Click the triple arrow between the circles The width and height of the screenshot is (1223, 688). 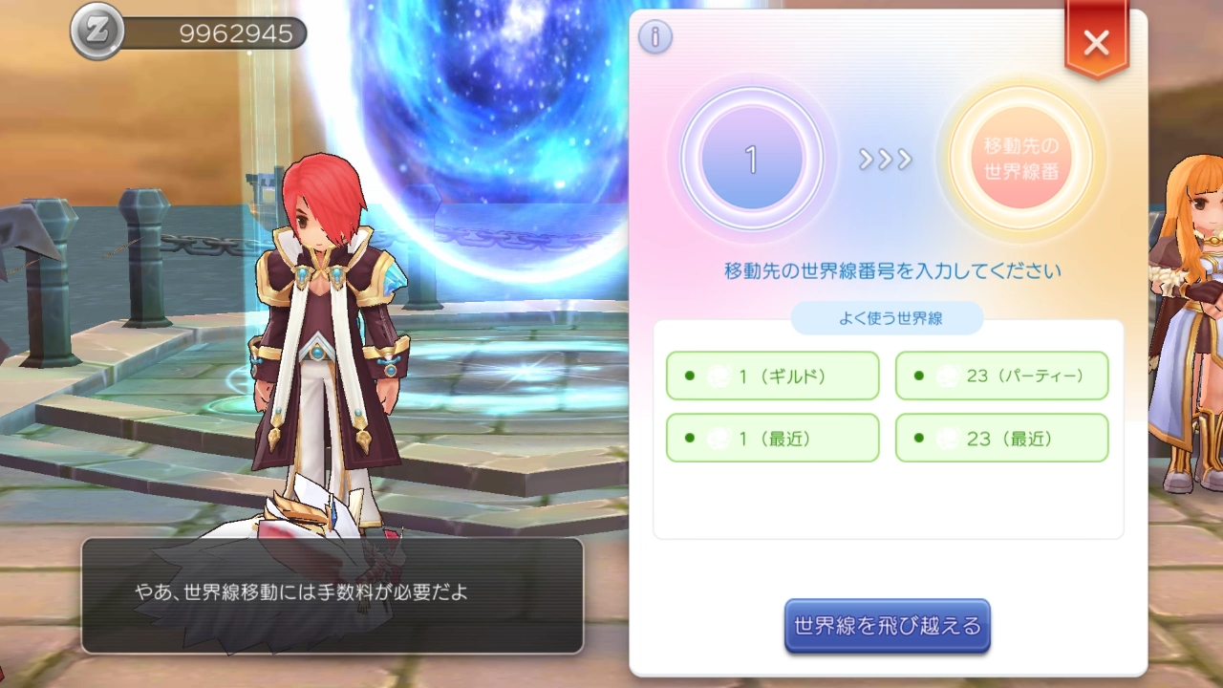(886, 160)
